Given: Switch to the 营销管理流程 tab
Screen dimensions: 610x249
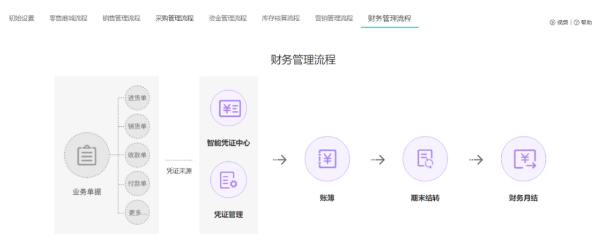Looking at the screenshot, I should tap(334, 18).
